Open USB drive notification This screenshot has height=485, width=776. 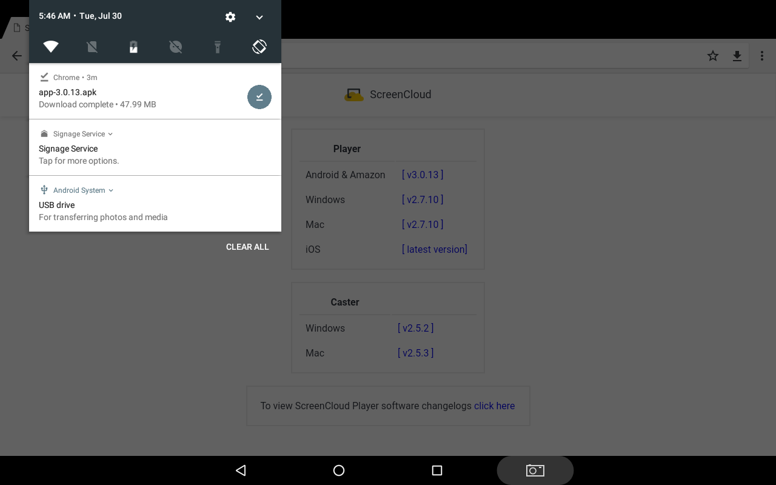point(155,204)
